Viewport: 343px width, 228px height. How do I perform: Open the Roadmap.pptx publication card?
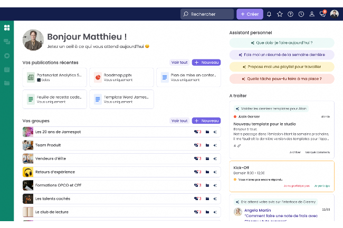pyautogui.click(x=121, y=77)
